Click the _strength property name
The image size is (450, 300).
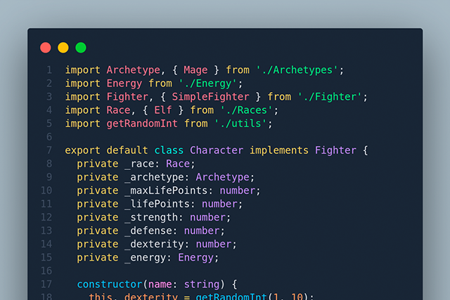point(151,217)
